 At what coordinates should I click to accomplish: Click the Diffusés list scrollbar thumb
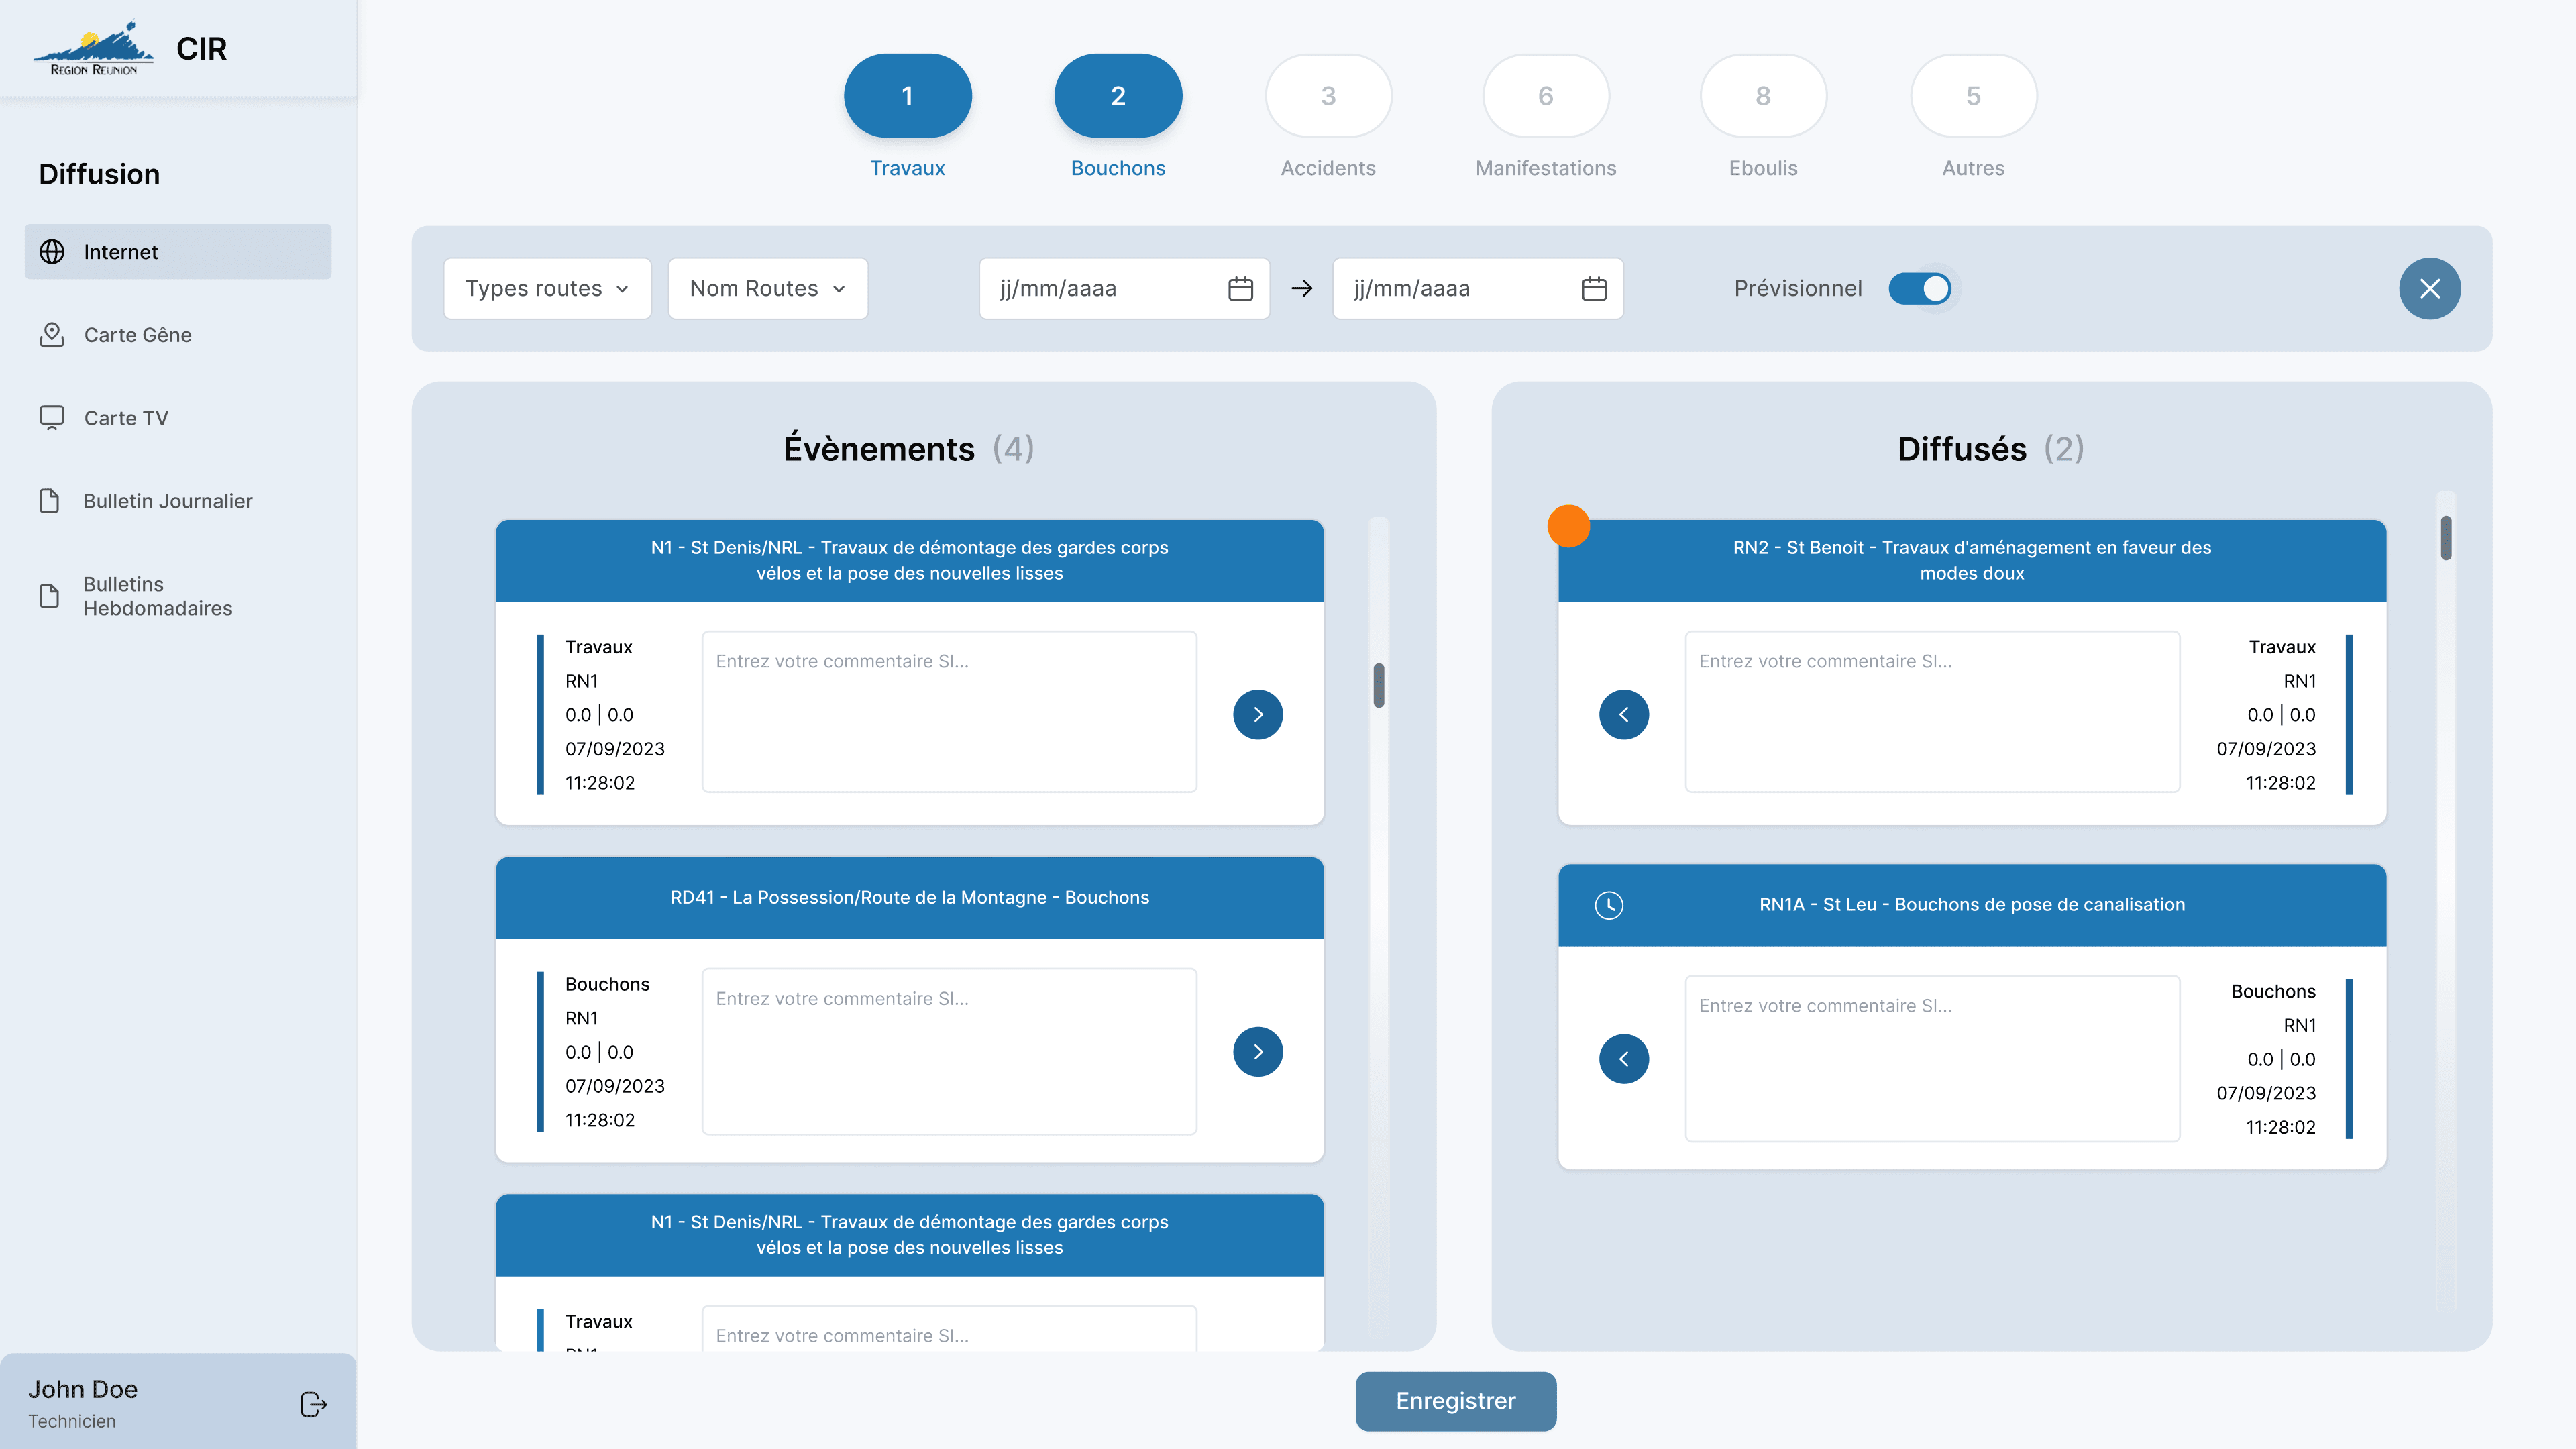tap(2446, 538)
